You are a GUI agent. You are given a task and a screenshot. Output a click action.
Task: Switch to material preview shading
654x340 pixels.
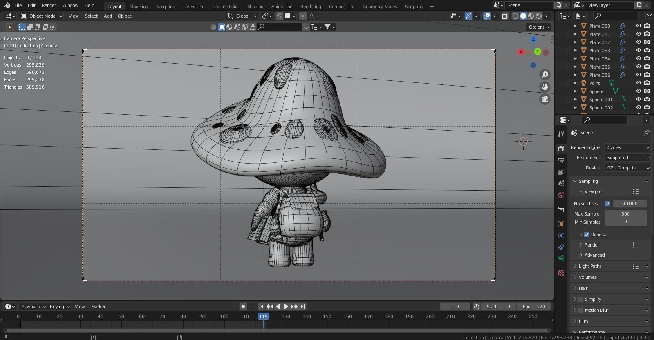point(531,16)
